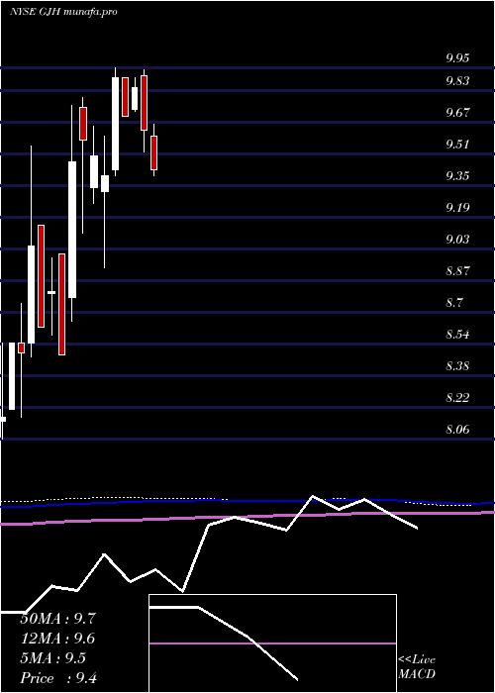Click the 9.95 price axis label

coord(457,58)
